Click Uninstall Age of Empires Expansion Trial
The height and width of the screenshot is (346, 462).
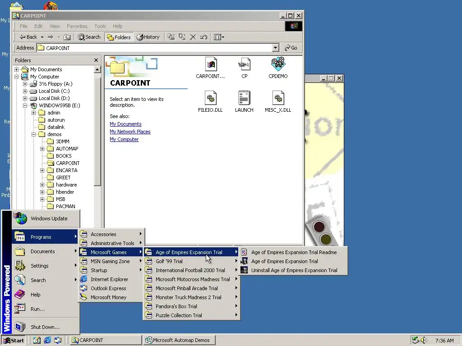[x=293, y=270]
